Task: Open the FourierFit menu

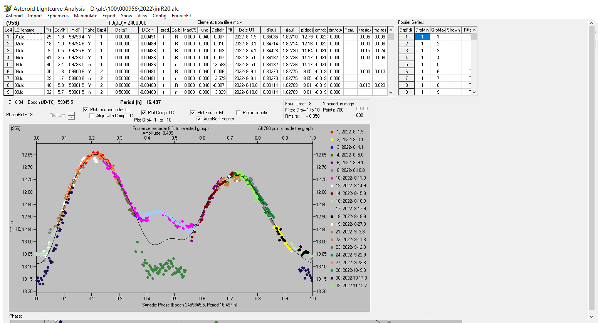Action: click(181, 16)
